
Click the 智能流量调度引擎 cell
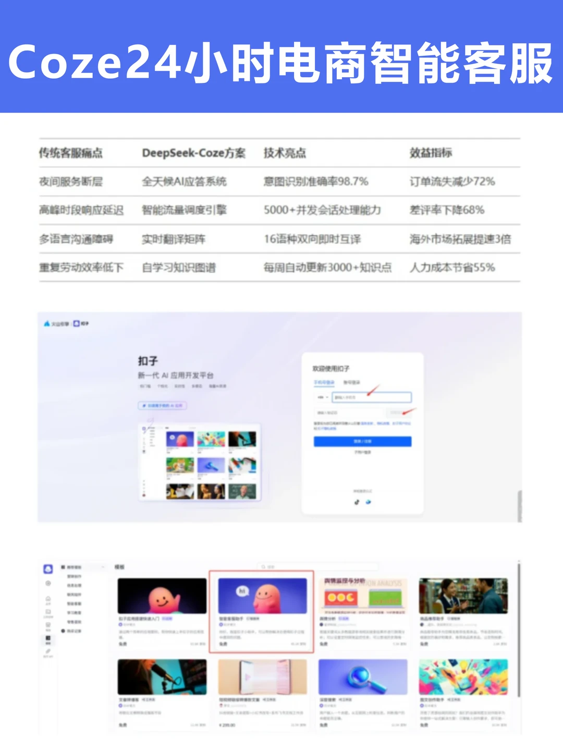(x=184, y=210)
